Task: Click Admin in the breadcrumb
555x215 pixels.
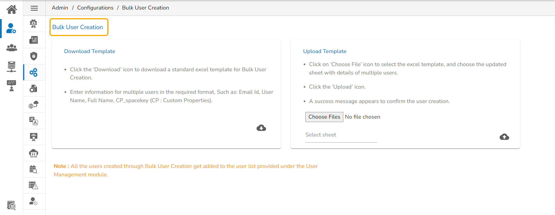Action: [60, 8]
